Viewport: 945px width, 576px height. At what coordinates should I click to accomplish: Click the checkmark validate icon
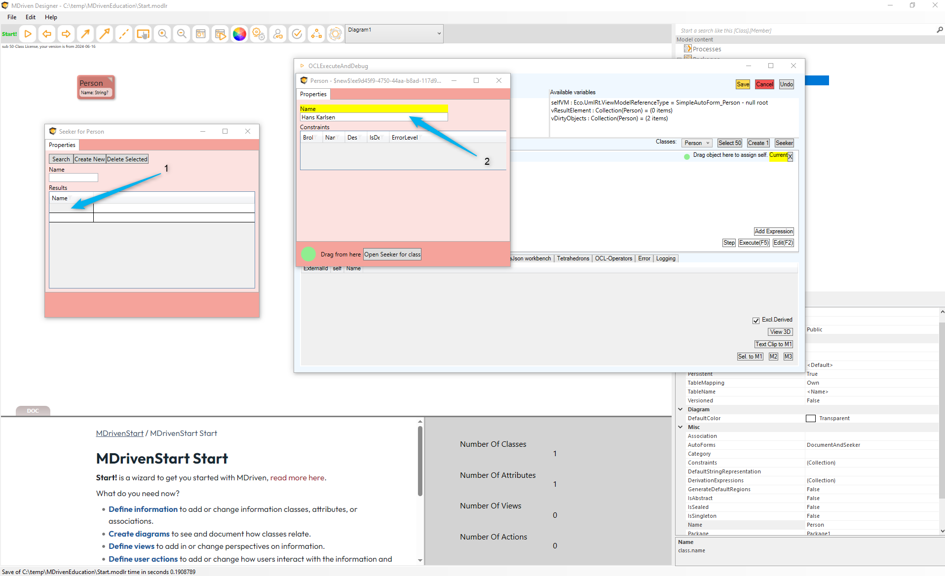tap(297, 34)
